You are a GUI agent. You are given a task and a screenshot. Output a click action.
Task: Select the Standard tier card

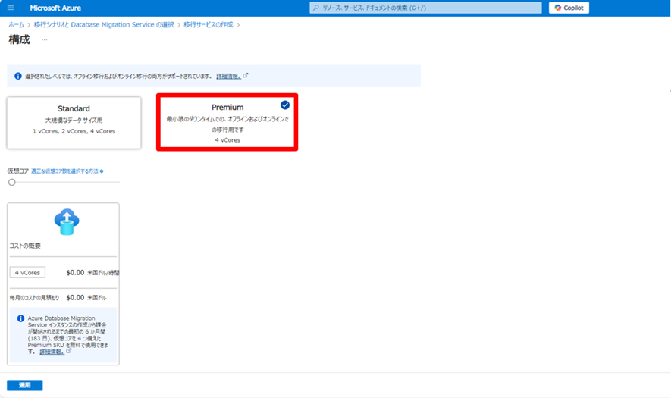click(74, 121)
